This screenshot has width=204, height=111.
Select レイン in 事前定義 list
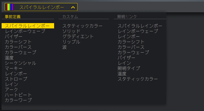point(11,84)
